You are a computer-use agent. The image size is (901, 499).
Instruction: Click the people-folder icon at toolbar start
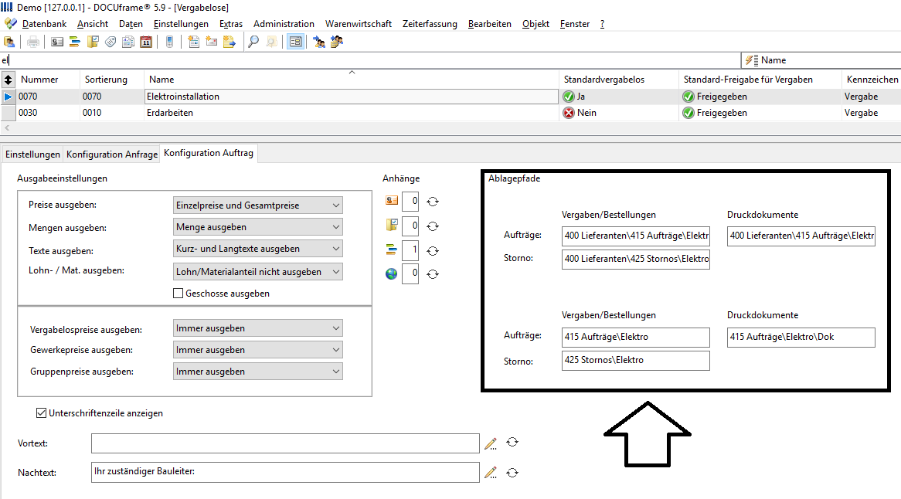click(x=9, y=42)
